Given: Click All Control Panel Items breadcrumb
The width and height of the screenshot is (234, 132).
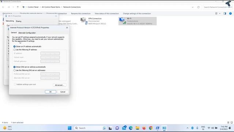Looking at the screenshot, I should point(51,7).
